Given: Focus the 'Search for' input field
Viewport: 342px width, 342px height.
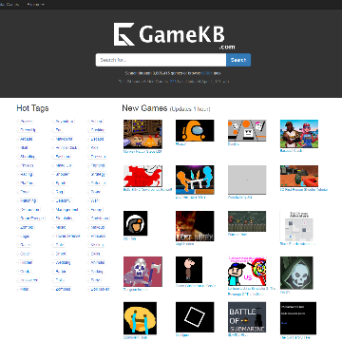Looking at the screenshot, I should tap(161, 60).
